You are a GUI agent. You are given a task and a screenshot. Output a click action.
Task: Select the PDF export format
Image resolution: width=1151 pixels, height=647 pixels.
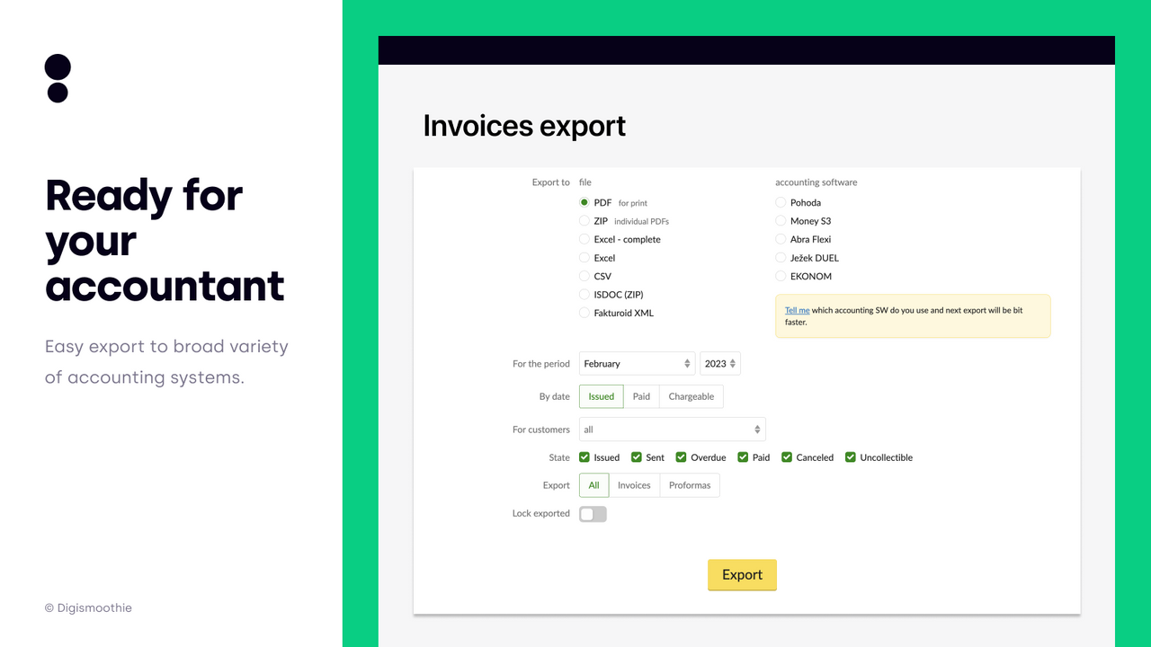click(584, 203)
